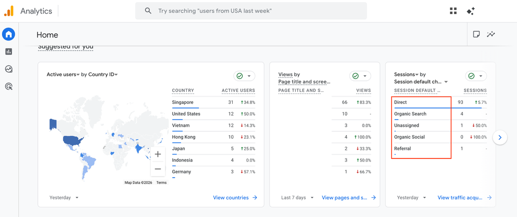Select the Organic Social channel row
517x217 pixels.
440,137
